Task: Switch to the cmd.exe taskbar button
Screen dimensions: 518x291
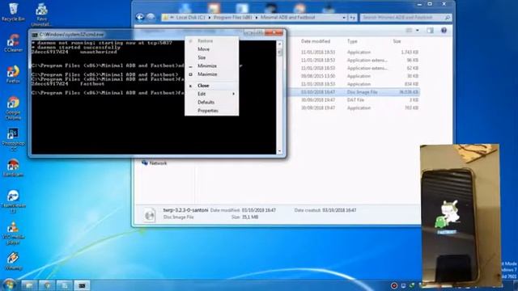Action: click(82, 285)
